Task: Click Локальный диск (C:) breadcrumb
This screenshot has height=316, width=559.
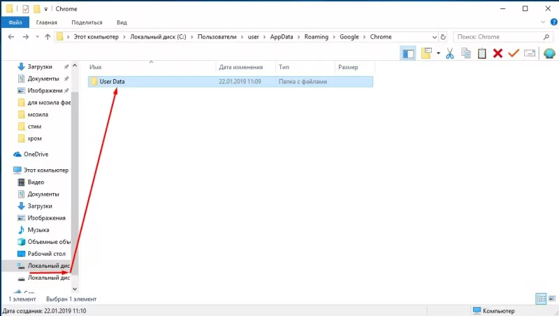Action: tap(158, 37)
